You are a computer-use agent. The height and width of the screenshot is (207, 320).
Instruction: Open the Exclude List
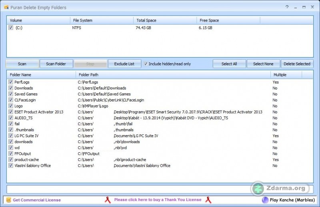tap(124, 64)
